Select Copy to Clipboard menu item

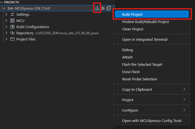[x=152, y=90]
